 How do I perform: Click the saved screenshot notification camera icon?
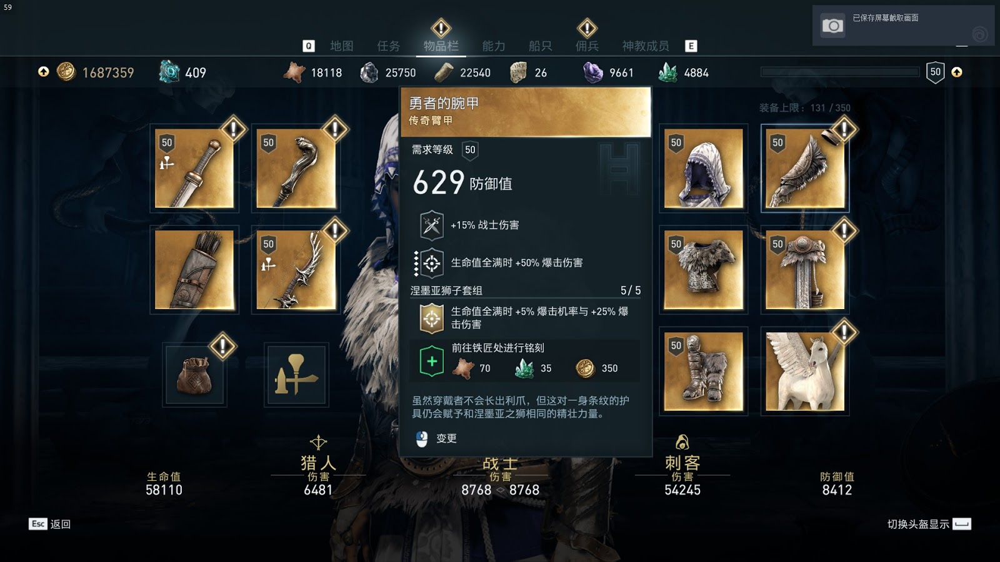(832, 26)
